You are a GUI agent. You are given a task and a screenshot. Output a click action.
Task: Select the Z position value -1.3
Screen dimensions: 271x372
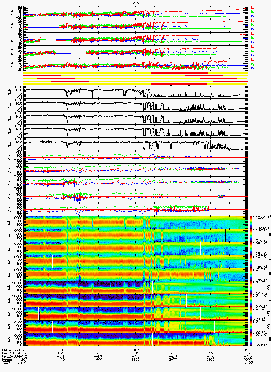click(x=248, y=356)
